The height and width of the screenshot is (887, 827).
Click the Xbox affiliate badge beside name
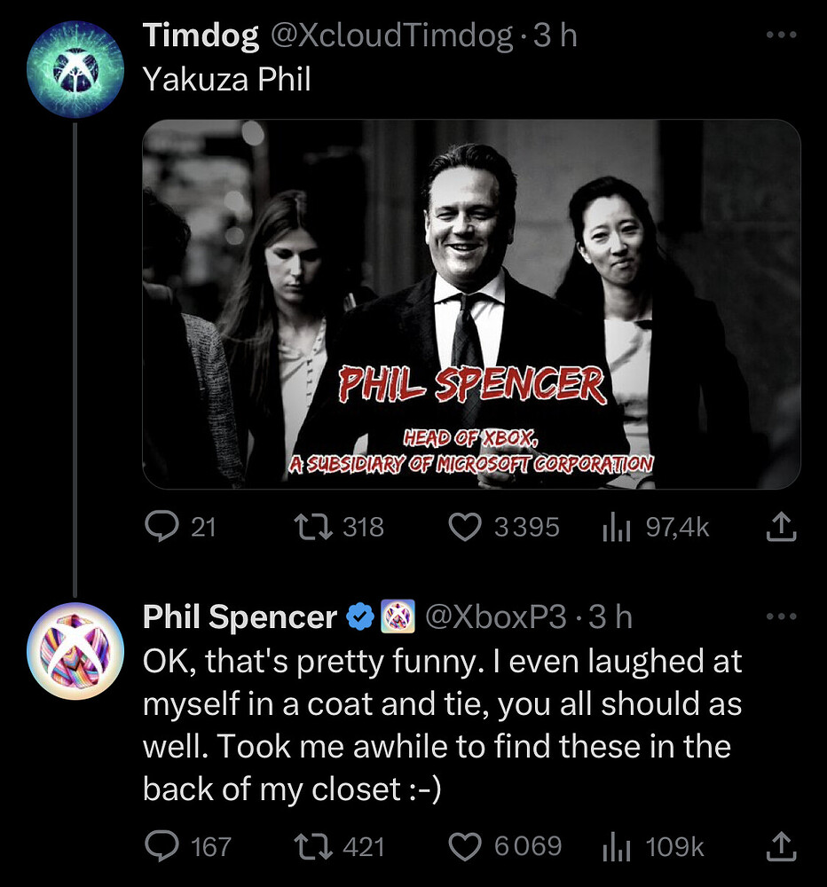click(x=398, y=616)
